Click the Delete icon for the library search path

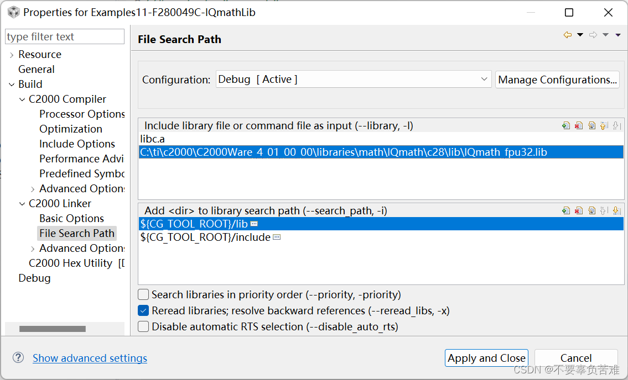tap(579, 210)
